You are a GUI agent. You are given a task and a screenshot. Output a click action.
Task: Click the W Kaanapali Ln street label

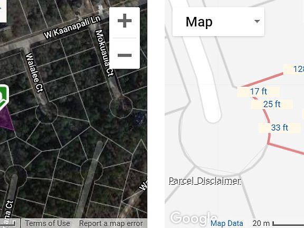coord(72,27)
